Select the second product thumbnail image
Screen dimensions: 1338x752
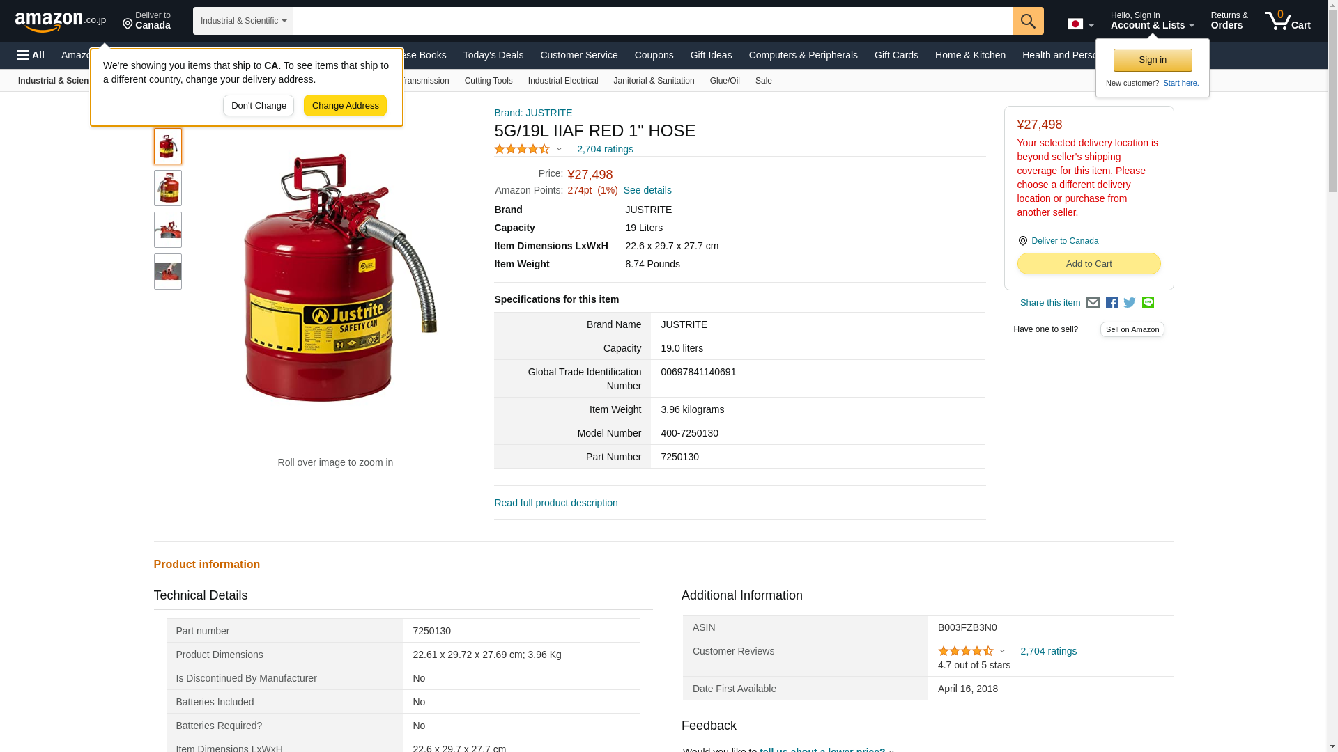pyautogui.click(x=167, y=188)
